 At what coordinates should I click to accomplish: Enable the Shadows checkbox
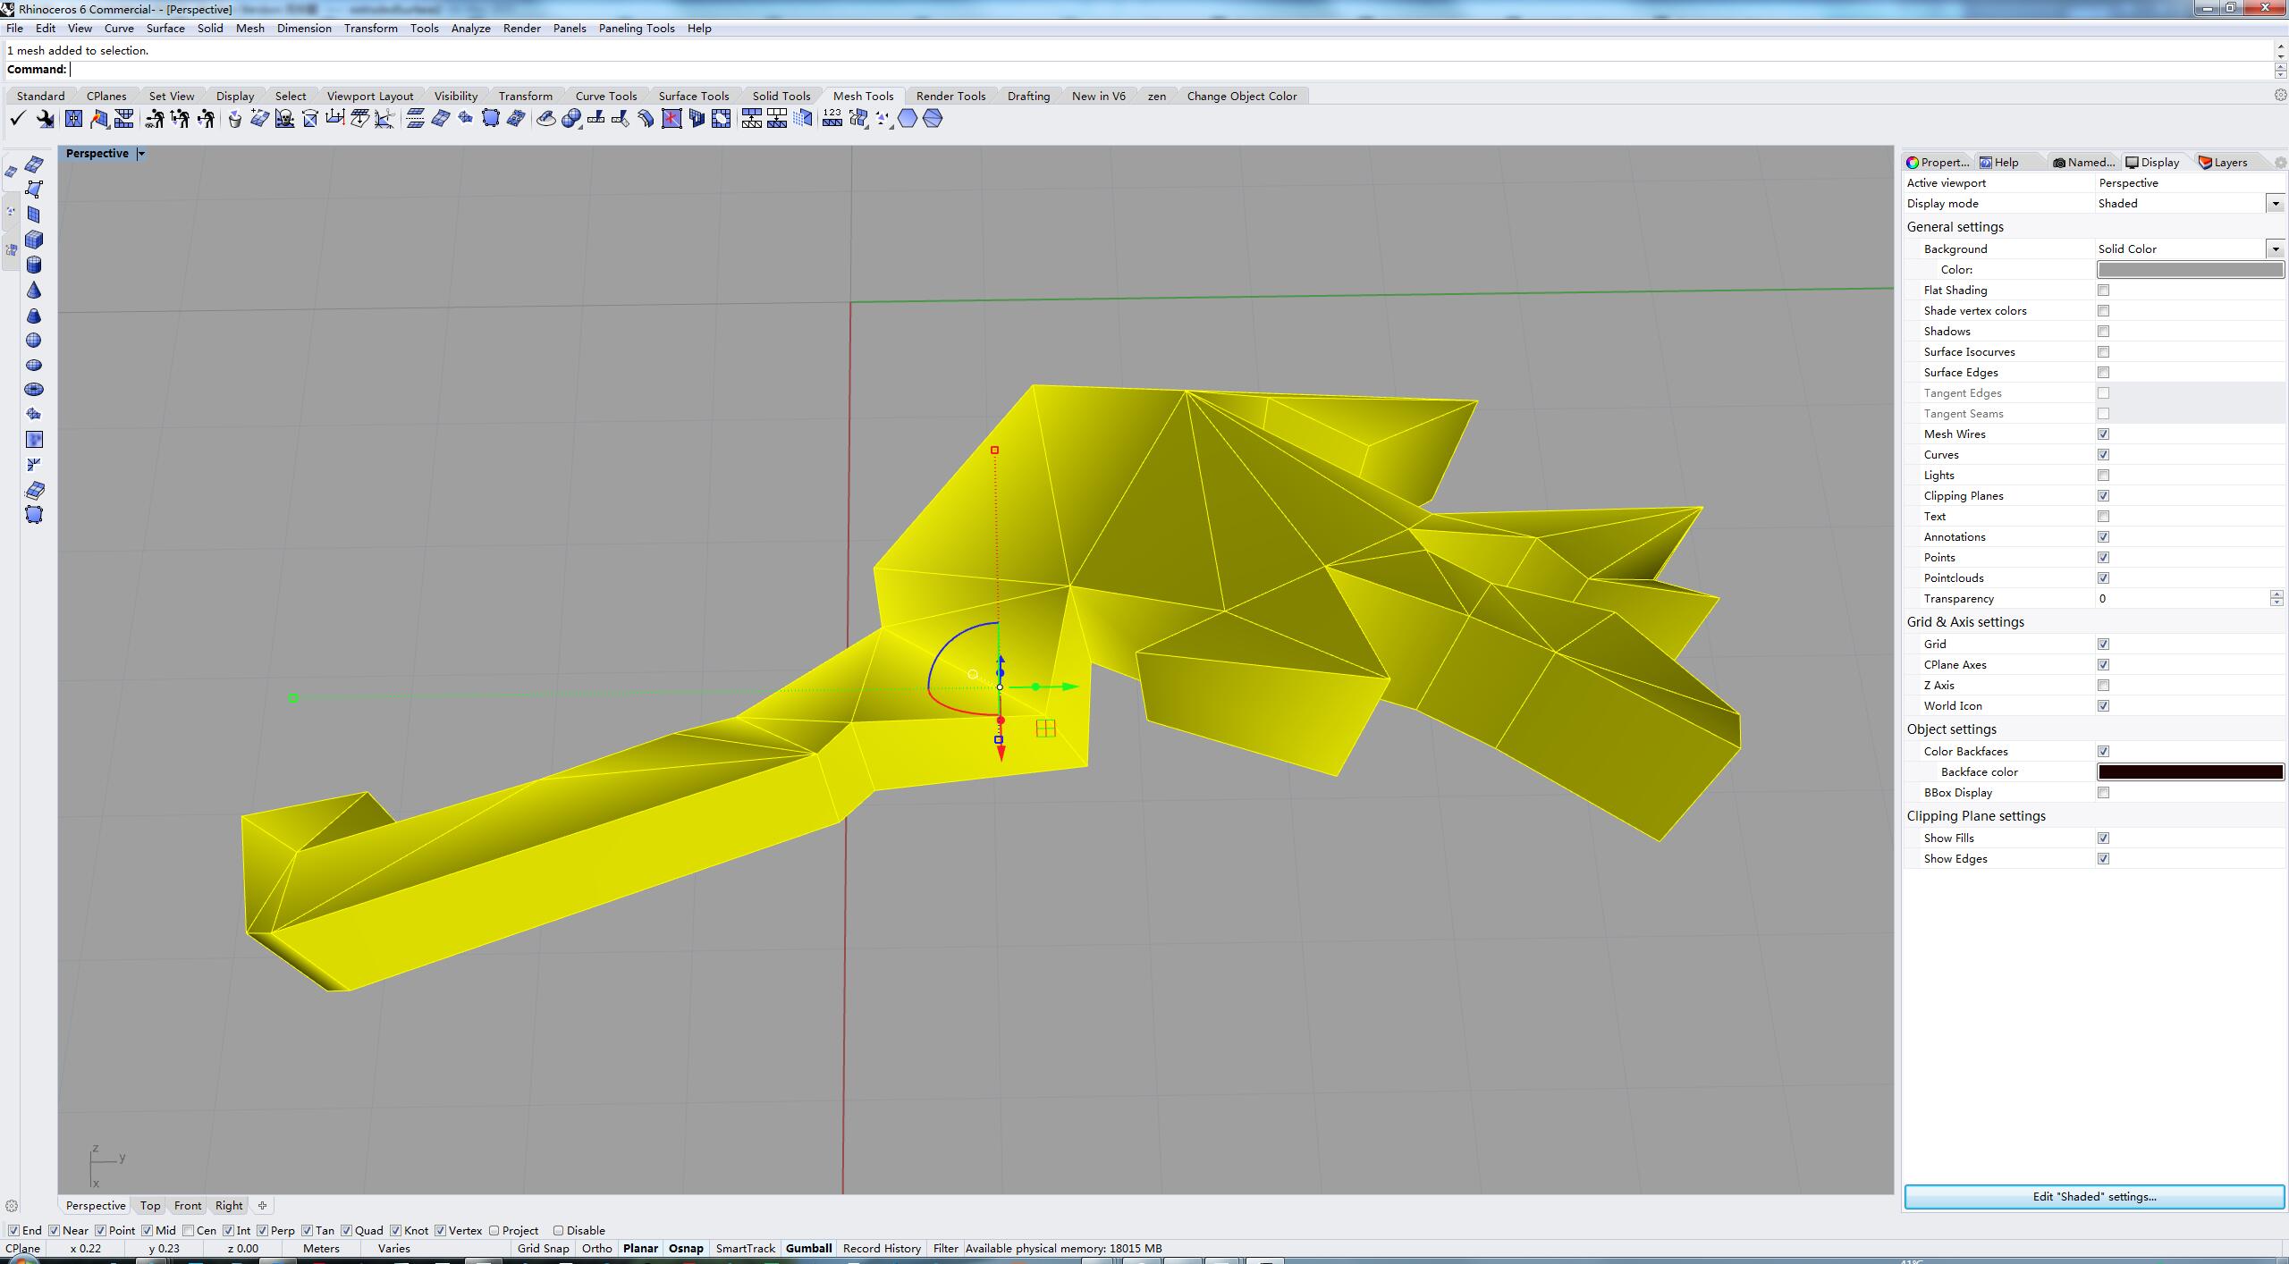tap(2105, 331)
